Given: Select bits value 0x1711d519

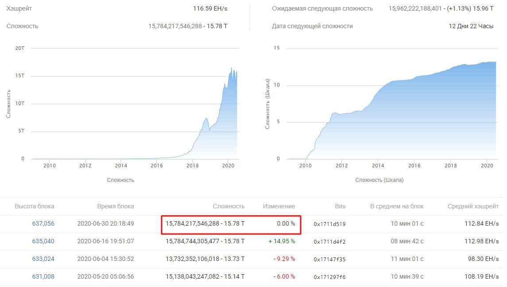Looking at the screenshot, I should (329, 224).
